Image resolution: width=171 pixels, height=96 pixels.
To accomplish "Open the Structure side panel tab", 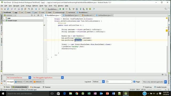I will point(1,30).
